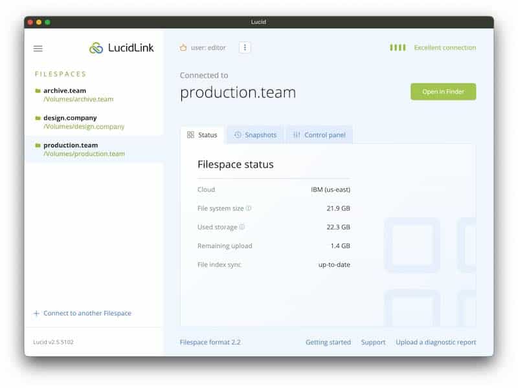Click Connect to another Filespace link
518x388 pixels.
point(87,314)
